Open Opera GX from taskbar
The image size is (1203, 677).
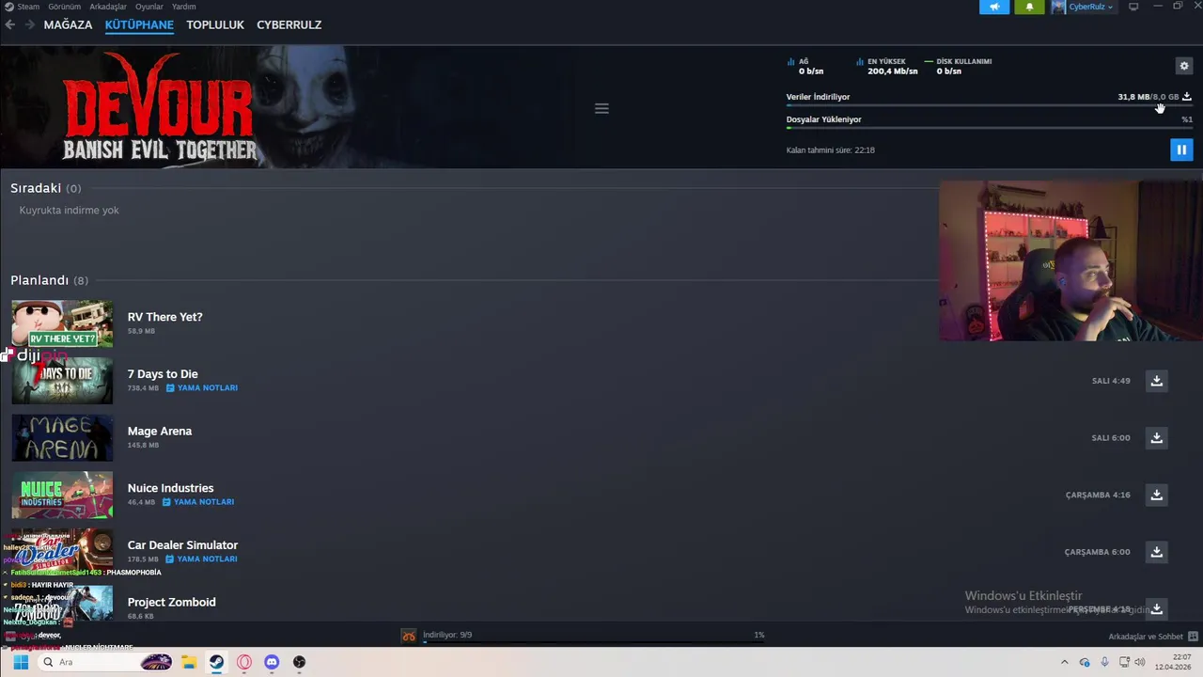click(244, 662)
